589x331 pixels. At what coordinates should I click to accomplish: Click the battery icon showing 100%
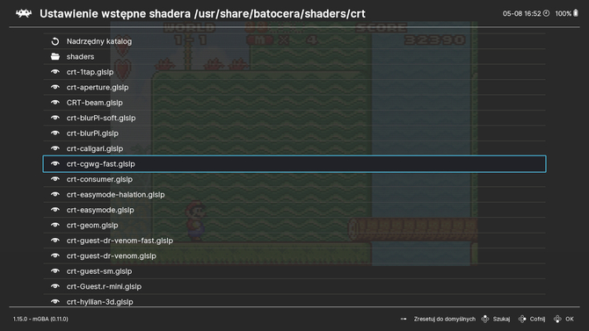576,13
